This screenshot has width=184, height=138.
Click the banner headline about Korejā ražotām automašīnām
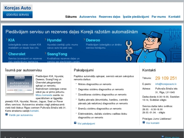[72, 32]
